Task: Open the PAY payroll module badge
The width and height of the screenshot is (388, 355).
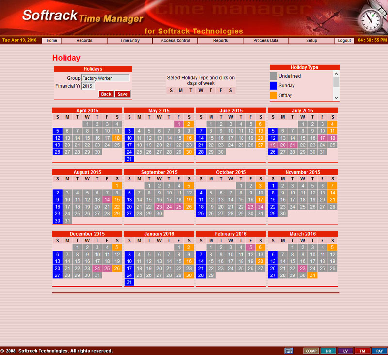Action: tap(379, 351)
